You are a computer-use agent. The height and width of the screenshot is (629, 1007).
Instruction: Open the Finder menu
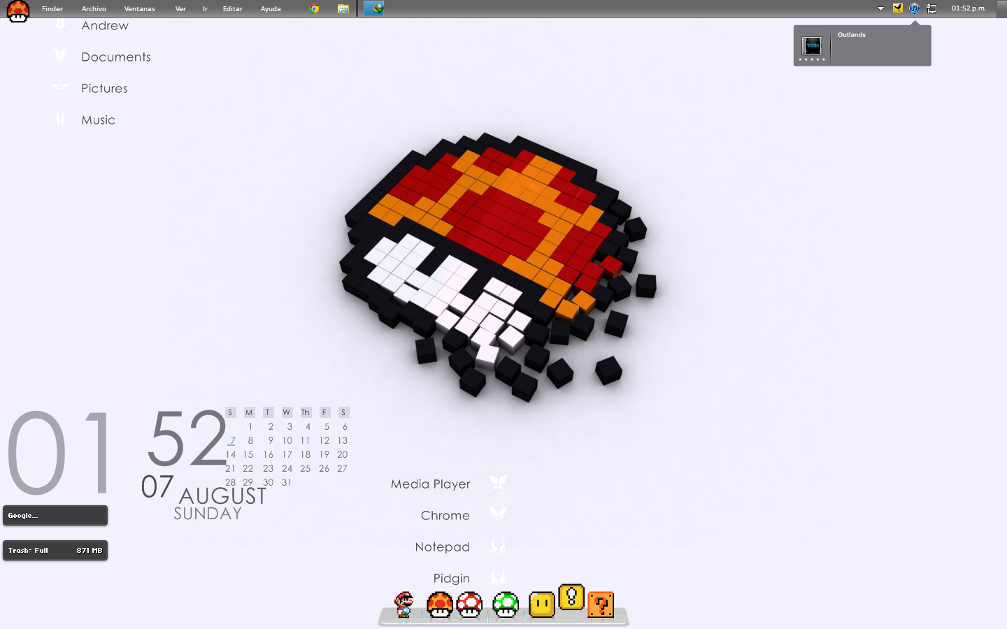coord(52,8)
